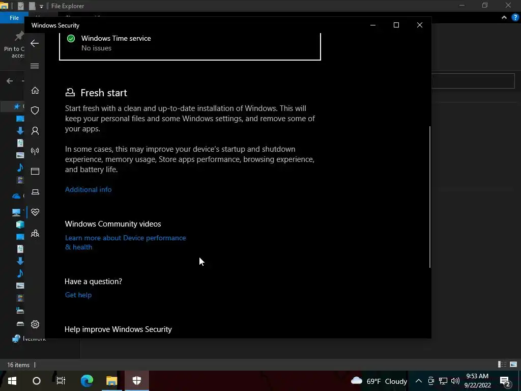Open Task View on taskbar
Viewport: 521px width, 391px height.
coord(61,381)
